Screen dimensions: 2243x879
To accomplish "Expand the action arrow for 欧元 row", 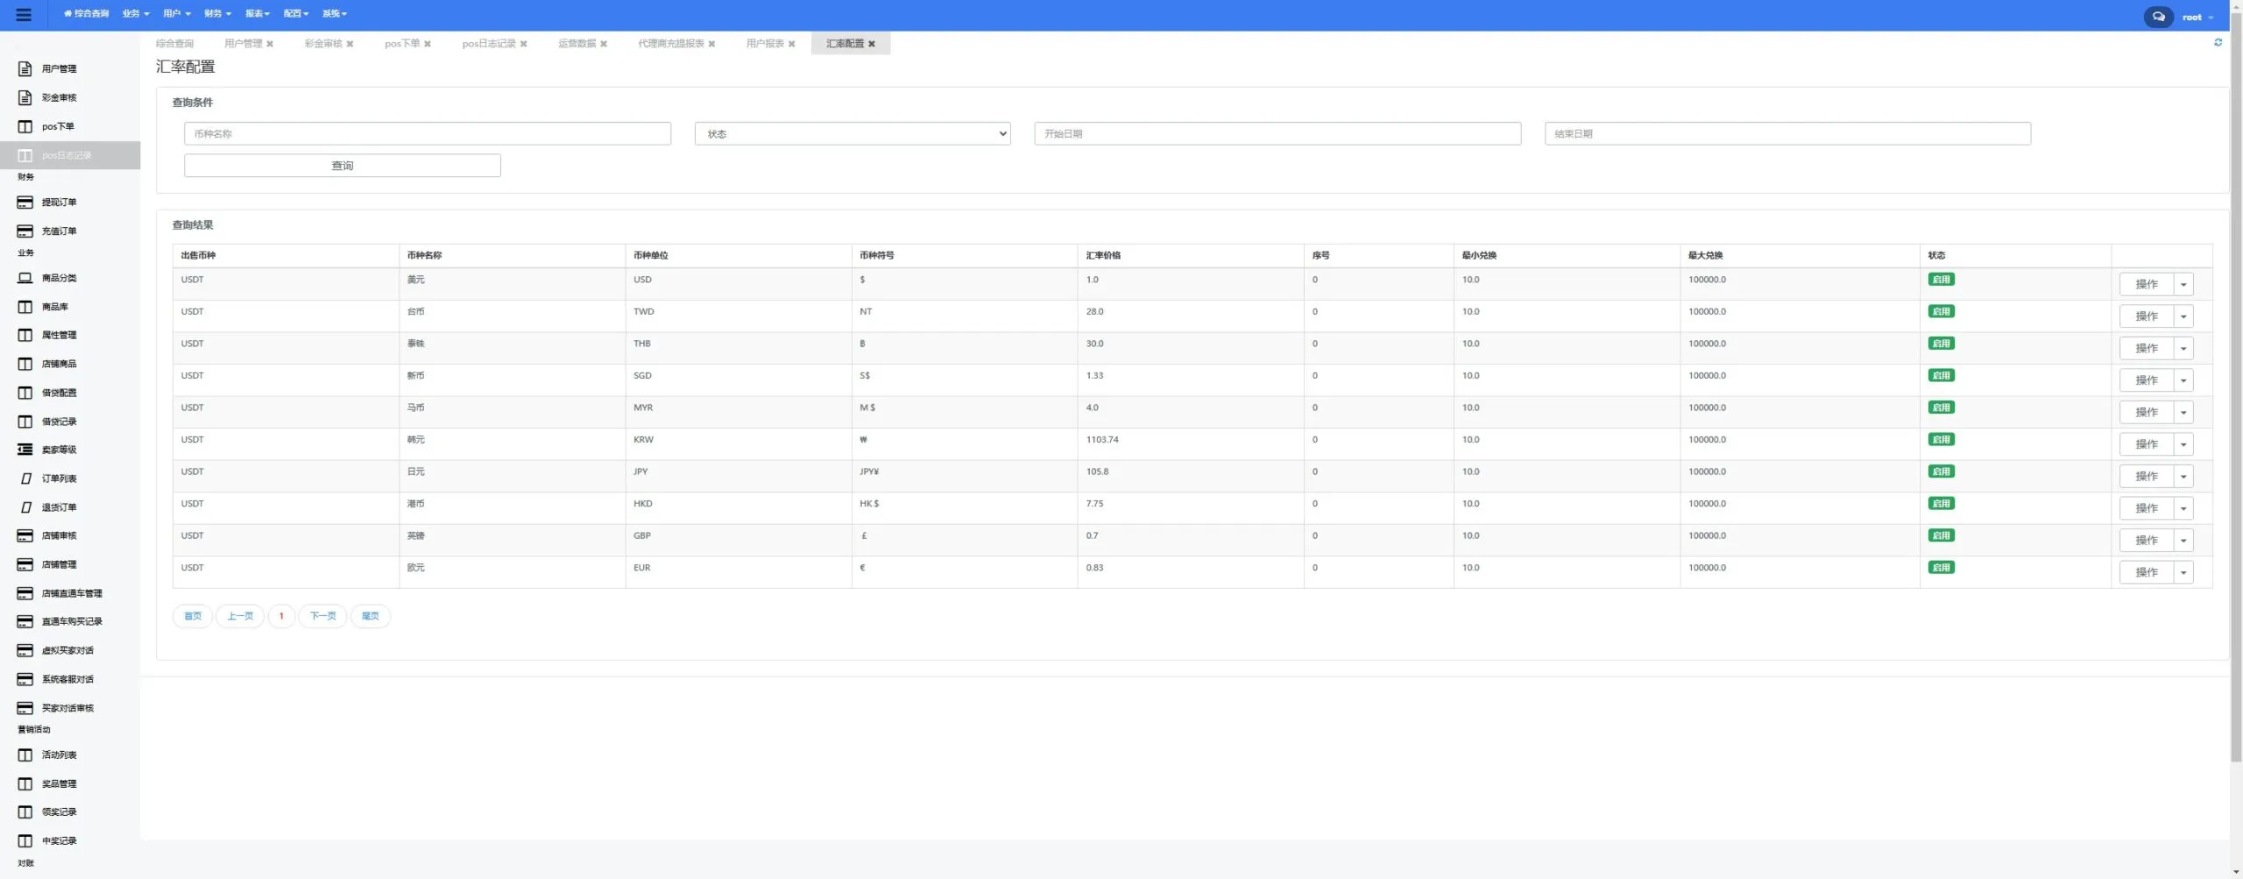I will [2183, 572].
